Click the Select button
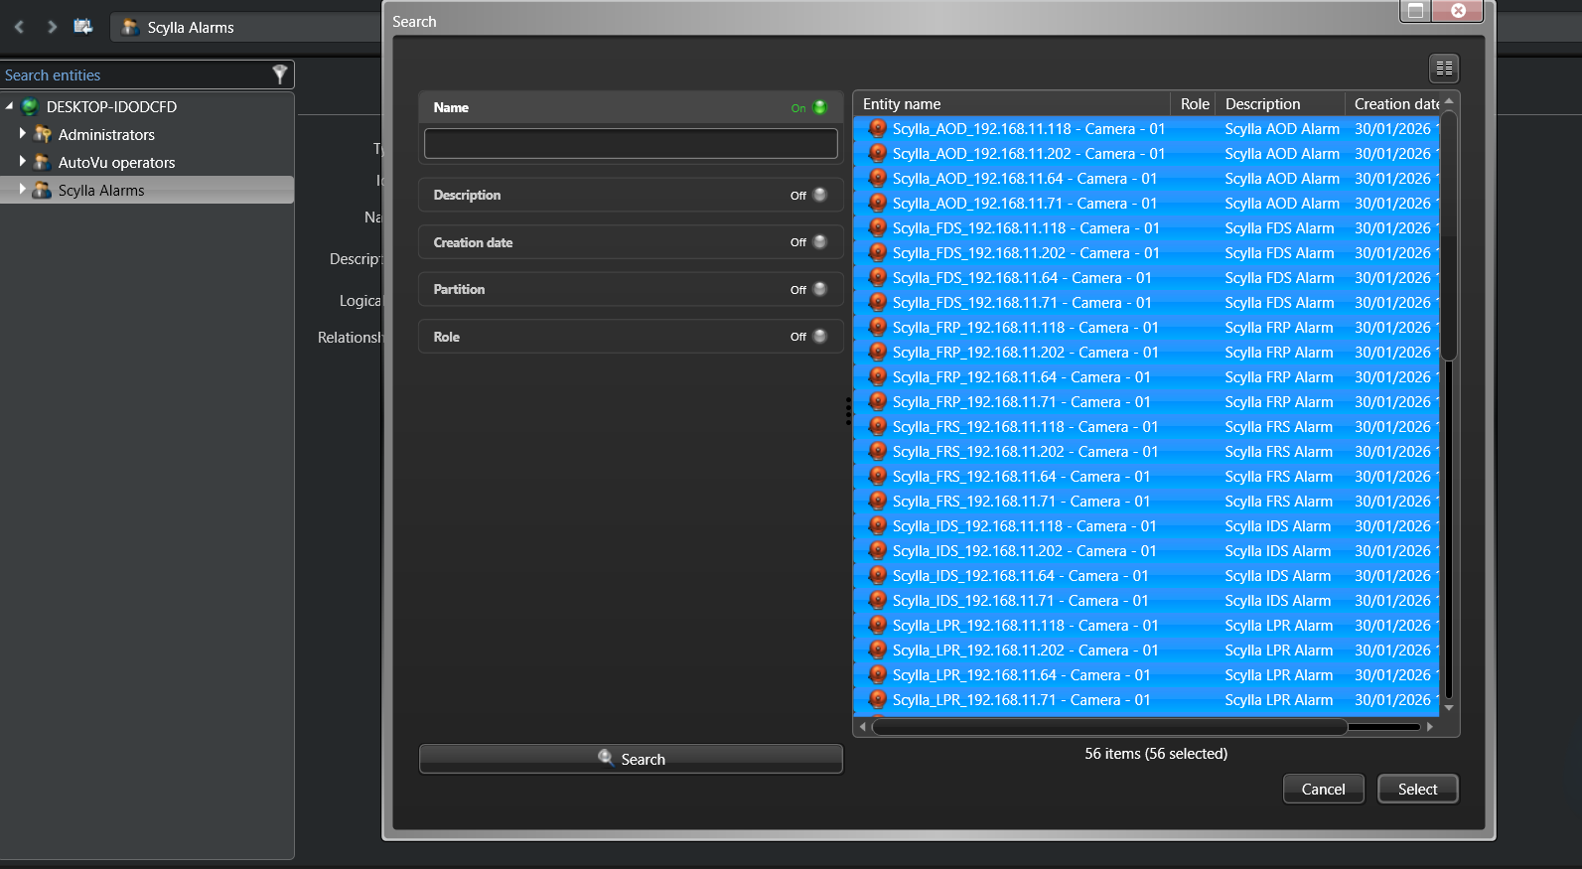Image resolution: width=1582 pixels, height=869 pixels. [x=1417, y=790]
